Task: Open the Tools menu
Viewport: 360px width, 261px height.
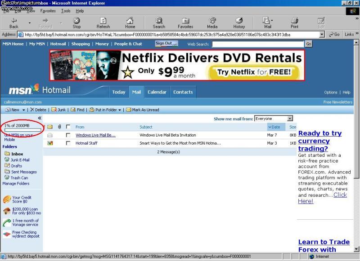Action: point(66,11)
